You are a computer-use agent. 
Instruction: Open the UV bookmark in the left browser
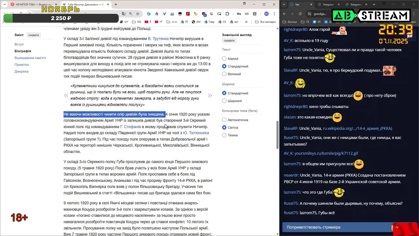click(x=124, y=22)
